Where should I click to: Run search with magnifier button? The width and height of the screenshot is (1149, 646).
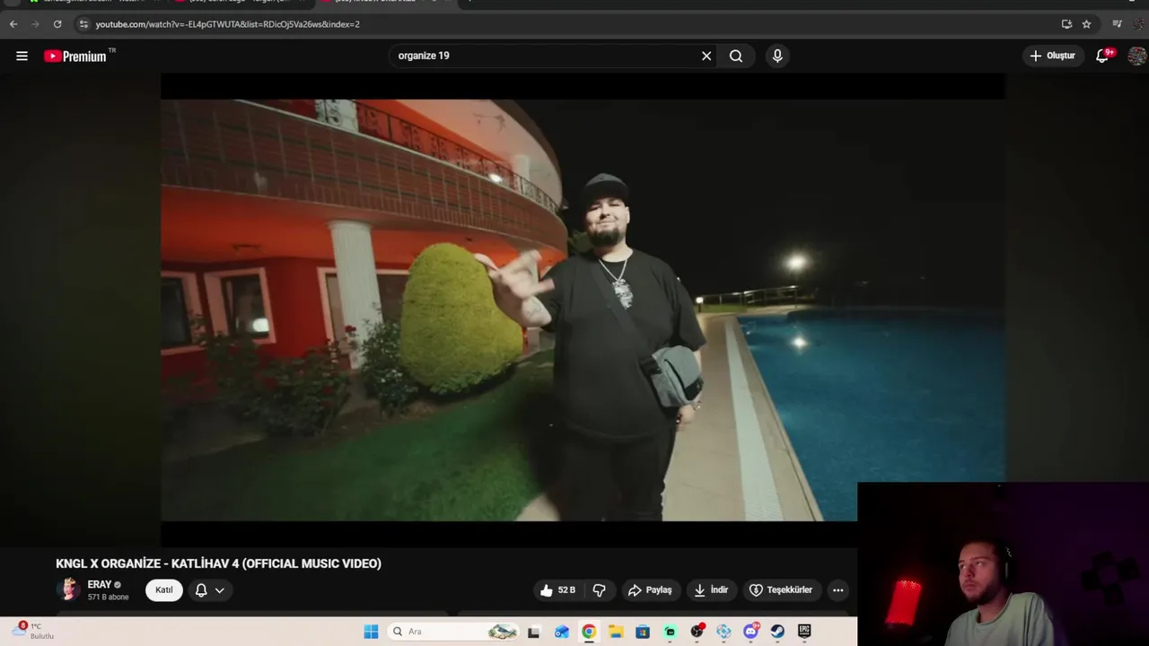click(x=736, y=56)
